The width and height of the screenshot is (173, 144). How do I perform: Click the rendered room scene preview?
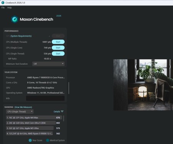click(x=143, y=85)
